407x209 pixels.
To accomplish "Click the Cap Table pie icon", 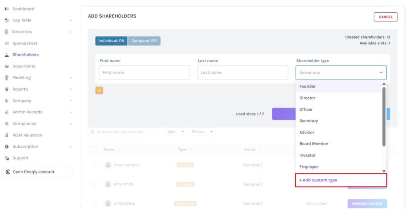I will (x=7, y=20).
